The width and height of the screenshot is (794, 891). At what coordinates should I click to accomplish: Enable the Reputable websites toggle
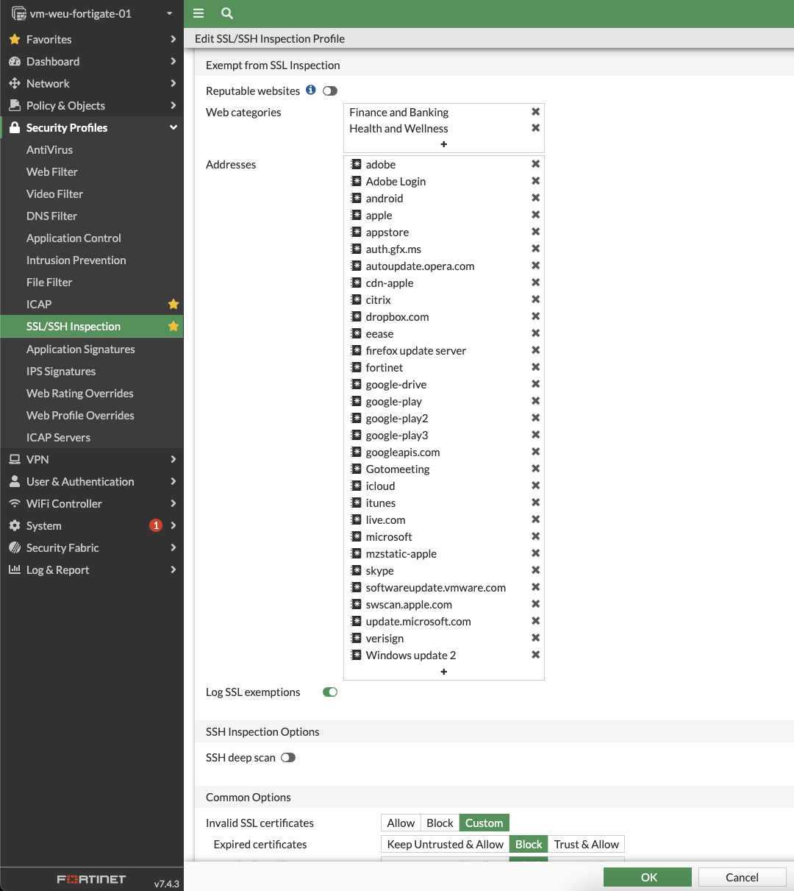click(x=330, y=90)
